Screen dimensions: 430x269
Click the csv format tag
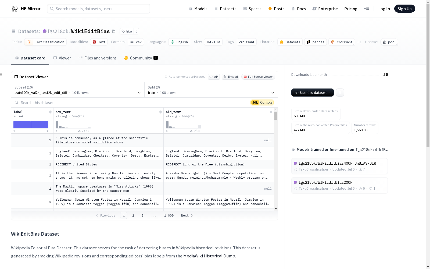point(136,42)
